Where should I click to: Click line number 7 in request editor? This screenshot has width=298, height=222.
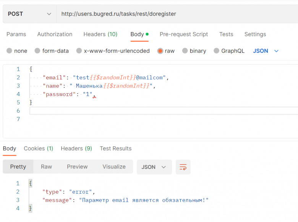[x=18, y=119]
